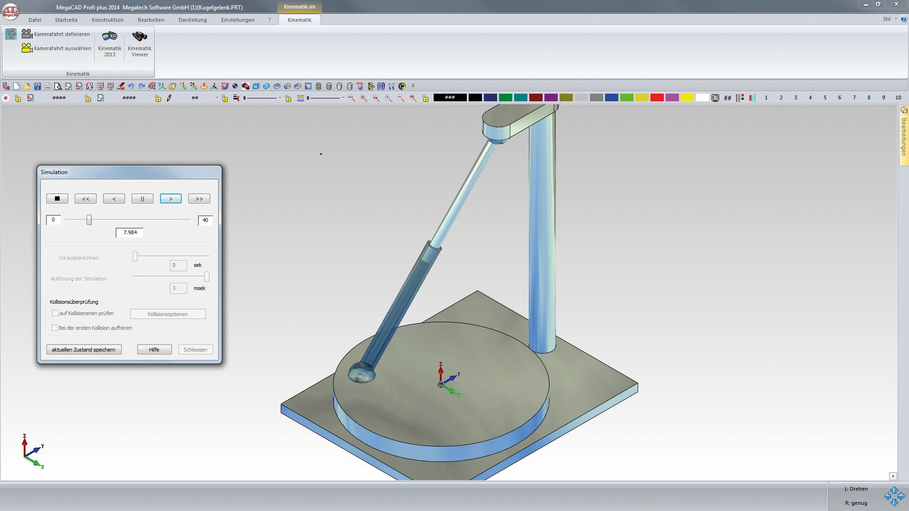Click the help question mark icon top right
909x511 pixels.
(x=903, y=19)
